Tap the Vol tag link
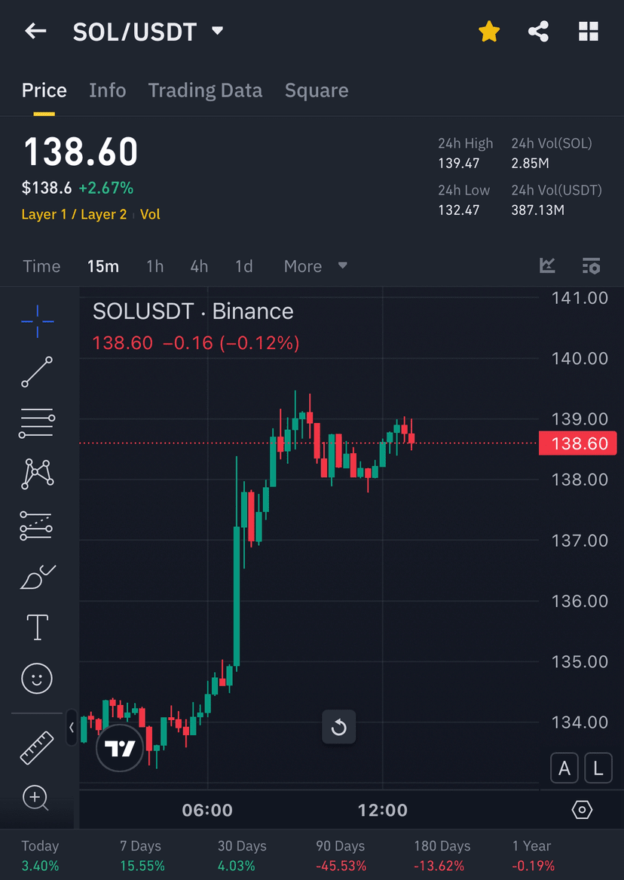Viewport: 624px width, 880px height. point(150,214)
